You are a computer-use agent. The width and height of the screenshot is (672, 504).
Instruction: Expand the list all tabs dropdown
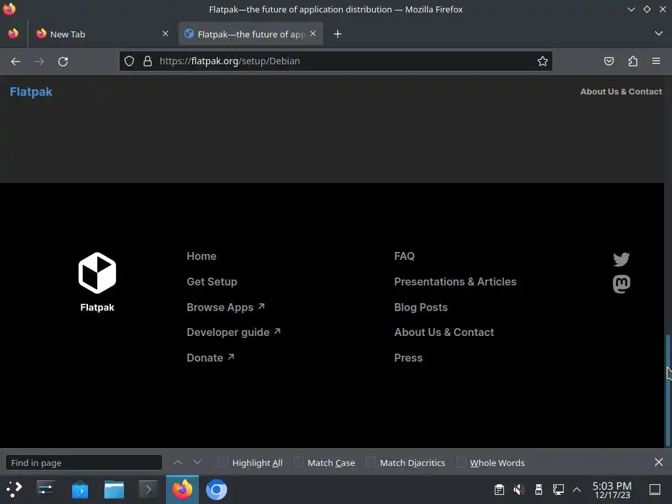[x=659, y=33]
